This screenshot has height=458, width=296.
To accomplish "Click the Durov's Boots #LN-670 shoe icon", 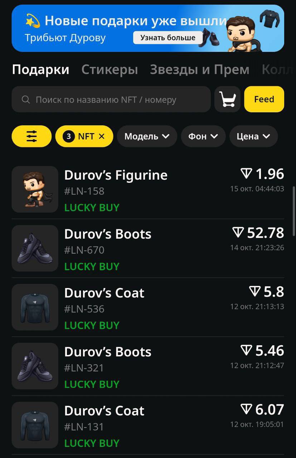I will 35,248.
